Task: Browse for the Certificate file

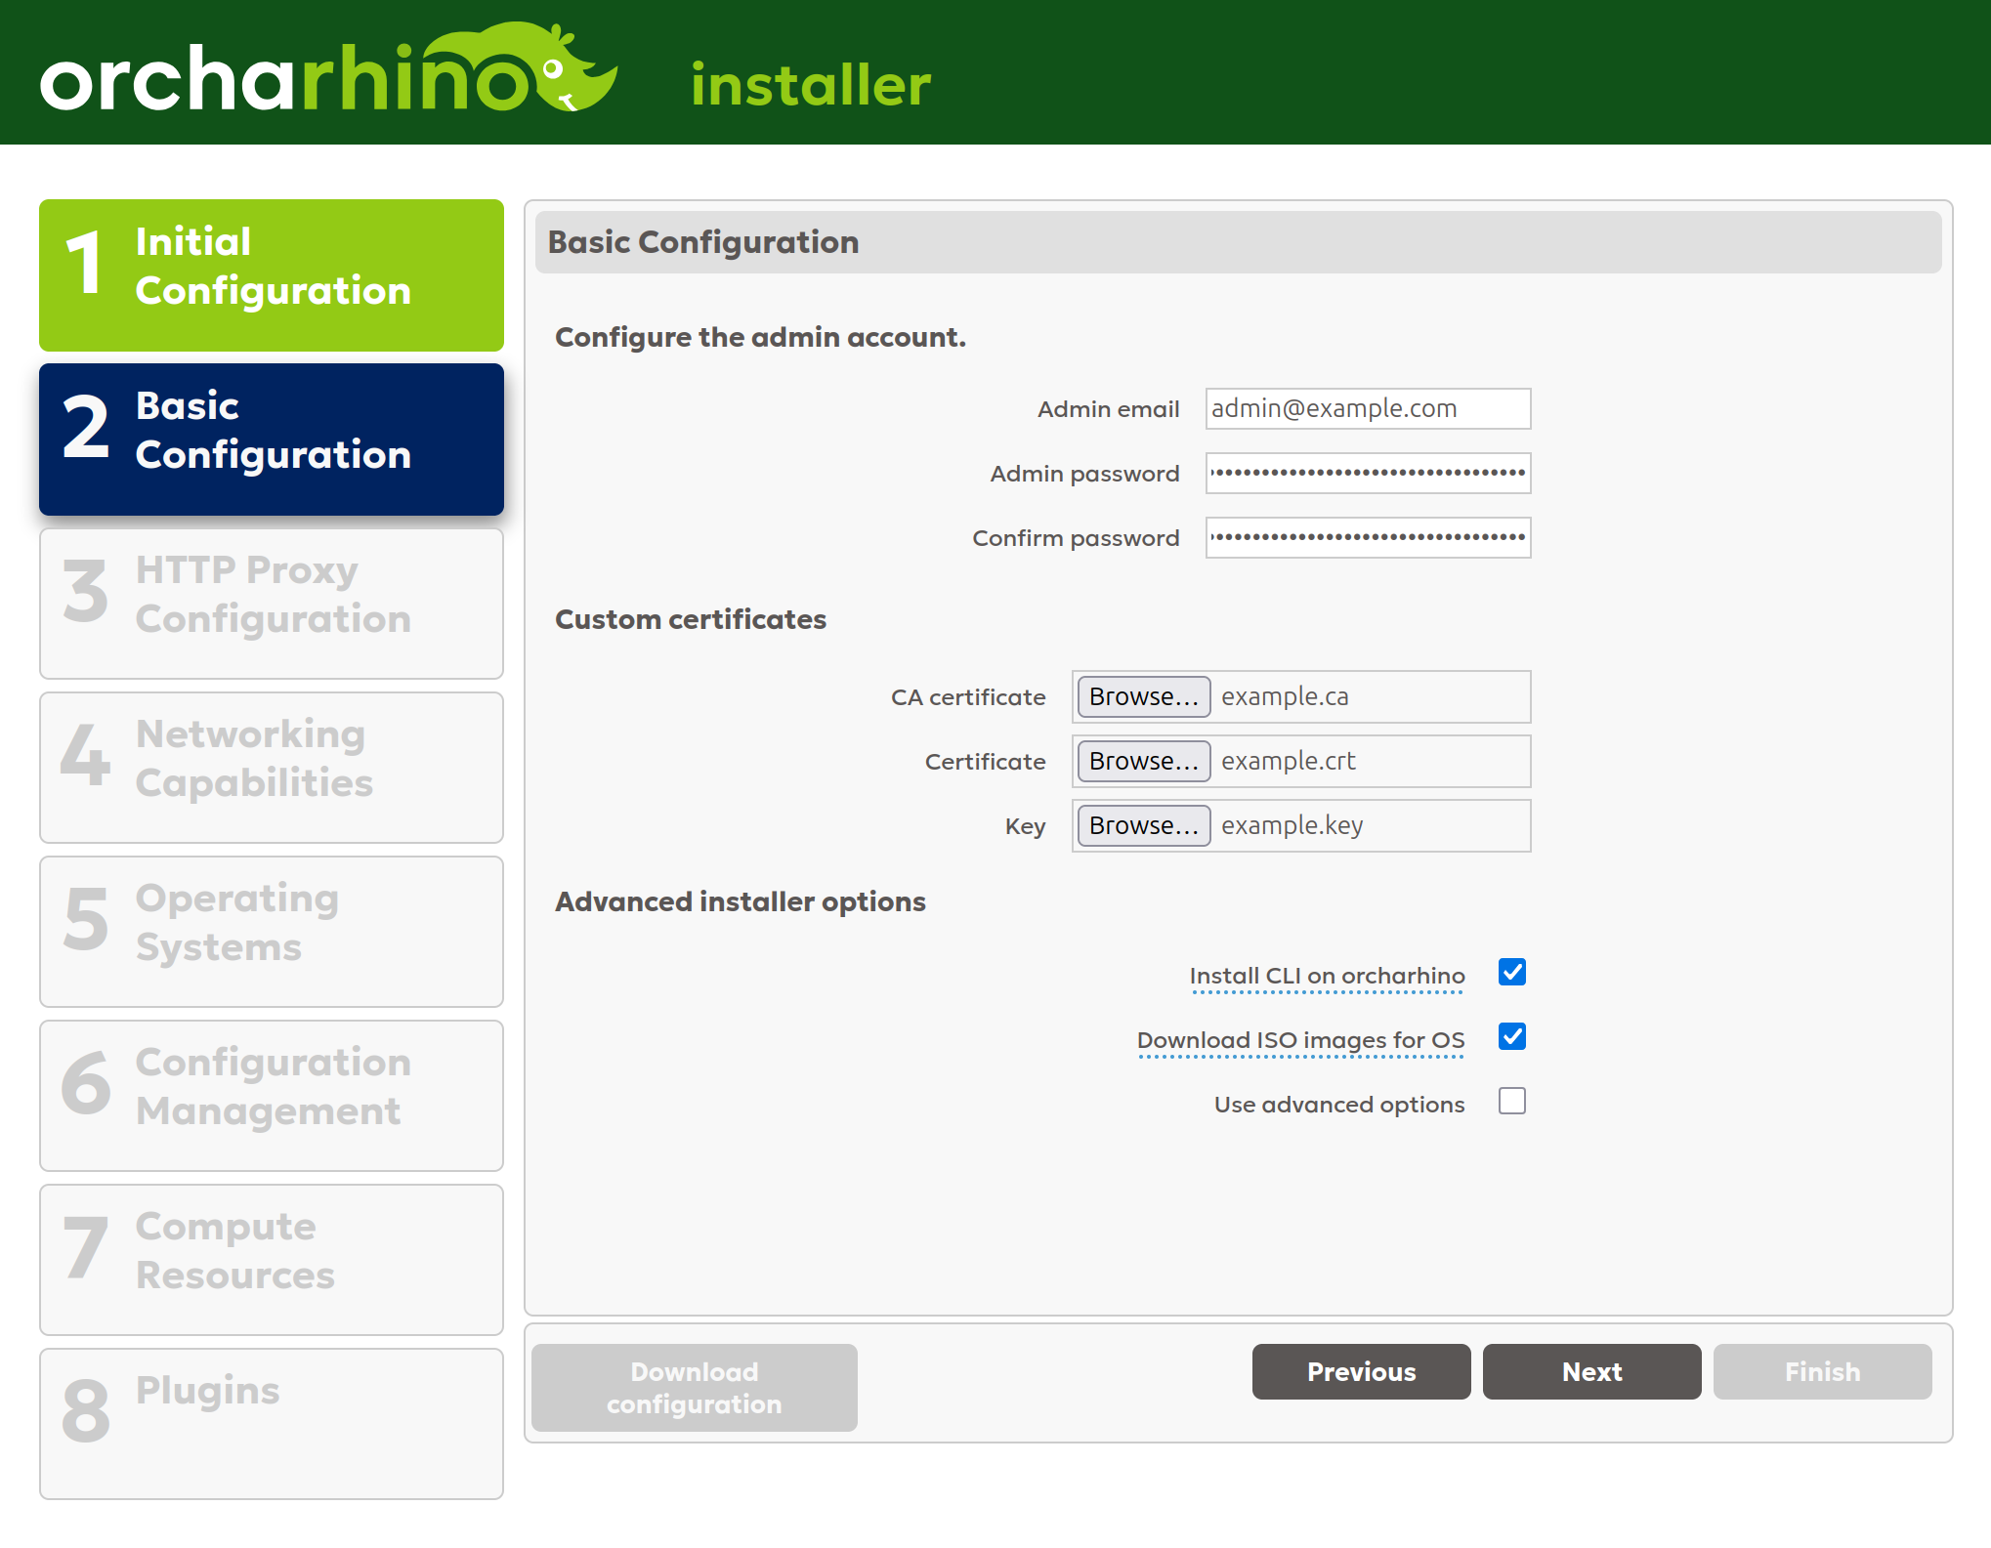Action: pos(1143,761)
